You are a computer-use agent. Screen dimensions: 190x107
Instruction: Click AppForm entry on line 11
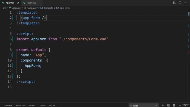(32, 66)
